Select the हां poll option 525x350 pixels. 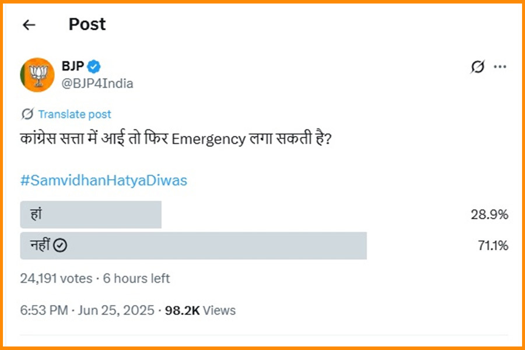[90, 215]
